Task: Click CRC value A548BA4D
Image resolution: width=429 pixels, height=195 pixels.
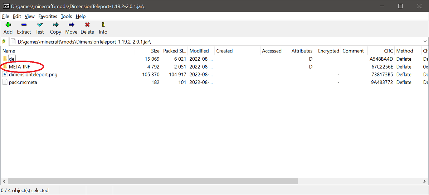Action: click(381, 59)
